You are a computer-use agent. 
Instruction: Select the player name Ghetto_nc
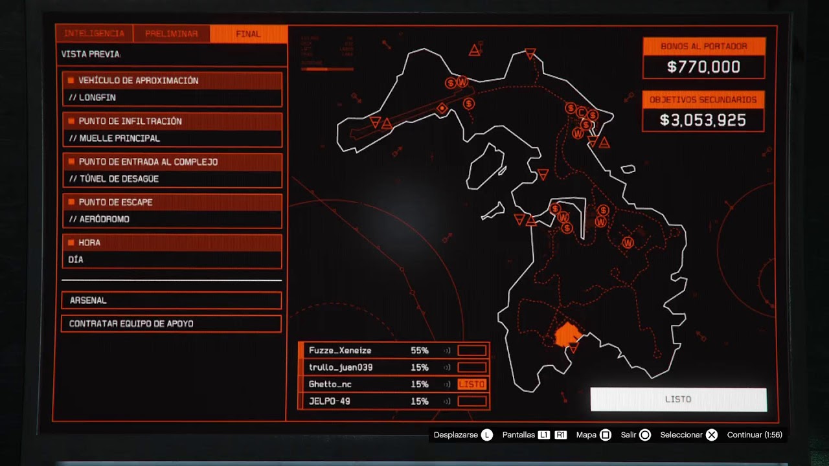click(x=330, y=384)
